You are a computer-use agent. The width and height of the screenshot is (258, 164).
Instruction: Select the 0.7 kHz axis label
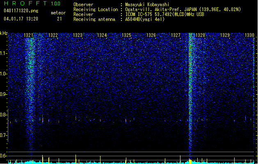pos(4,135)
